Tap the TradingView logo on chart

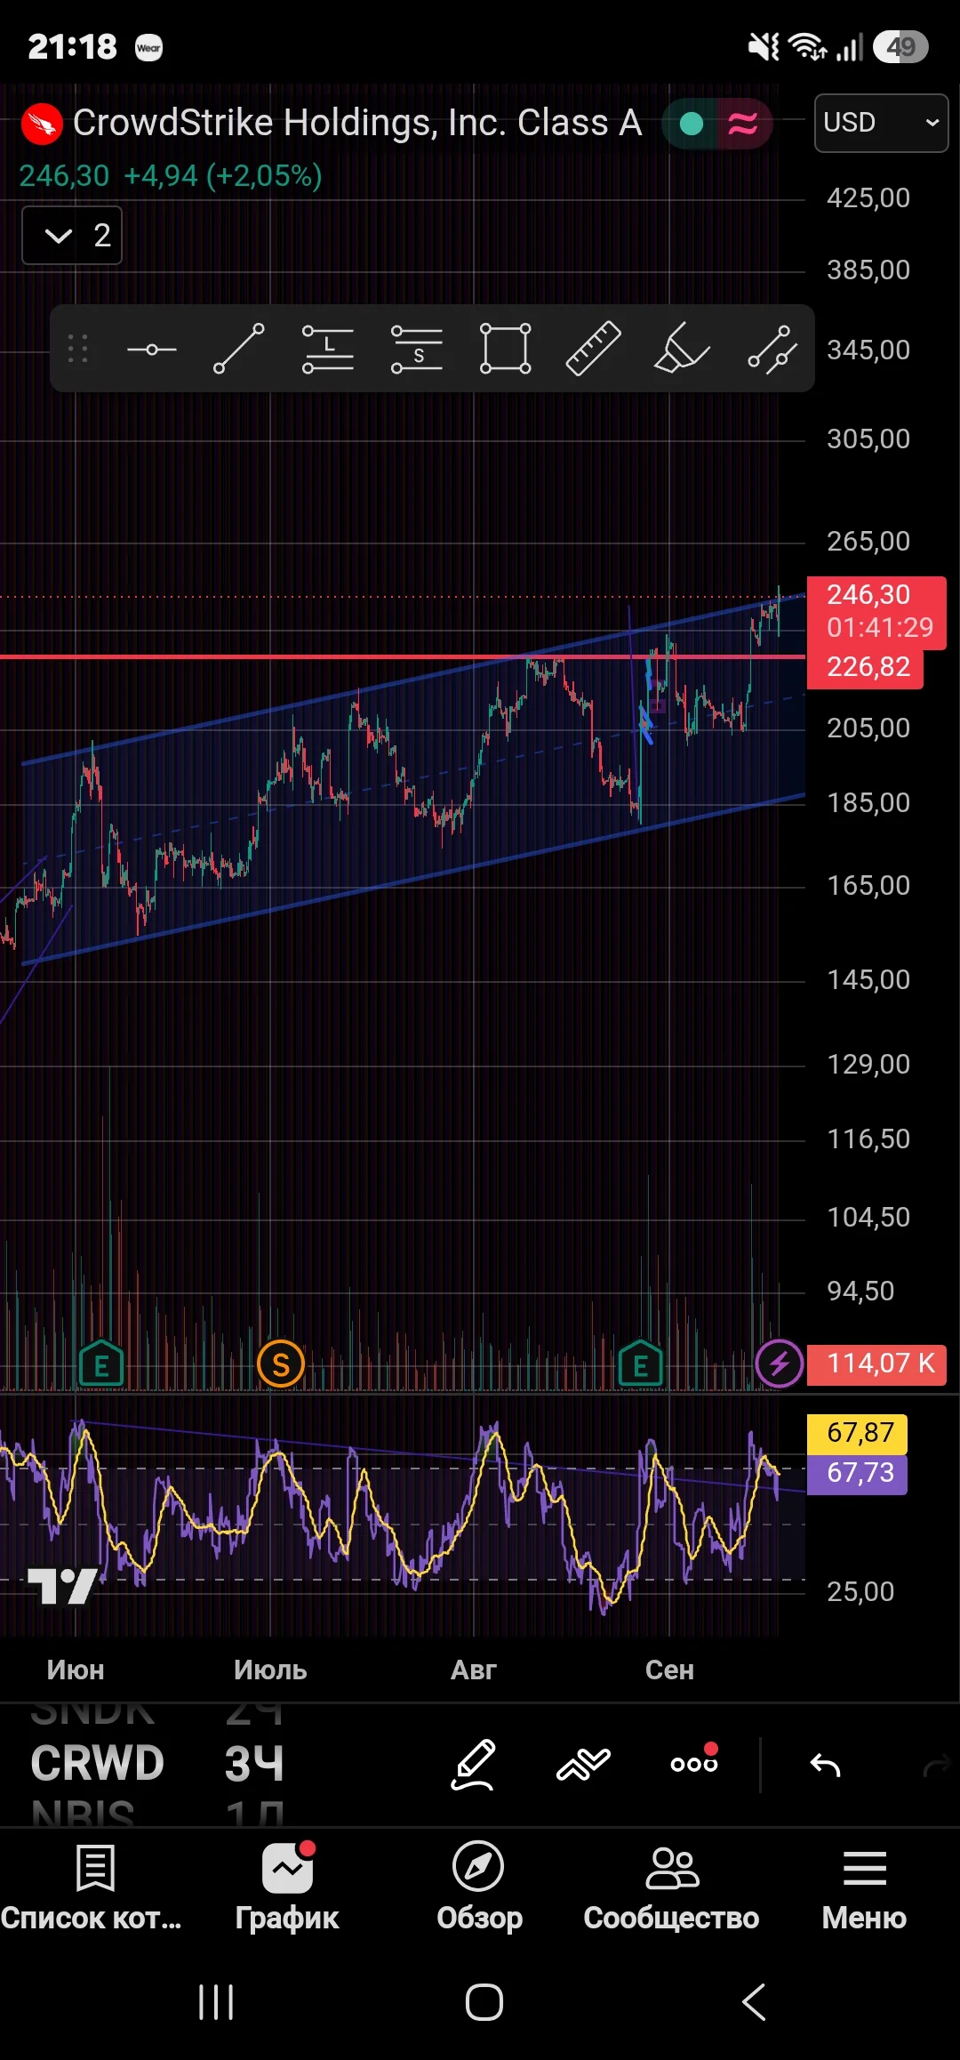click(62, 1587)
